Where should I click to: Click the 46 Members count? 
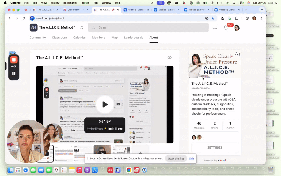(199, 125)
